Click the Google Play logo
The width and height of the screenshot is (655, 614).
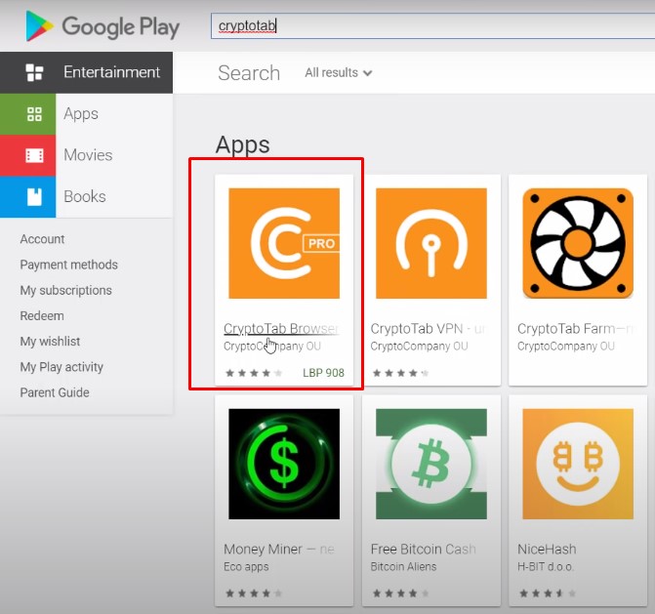pyautogui.click(x=102, y=26)
